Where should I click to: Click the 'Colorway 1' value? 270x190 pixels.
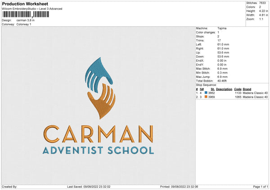click(24, 24)
